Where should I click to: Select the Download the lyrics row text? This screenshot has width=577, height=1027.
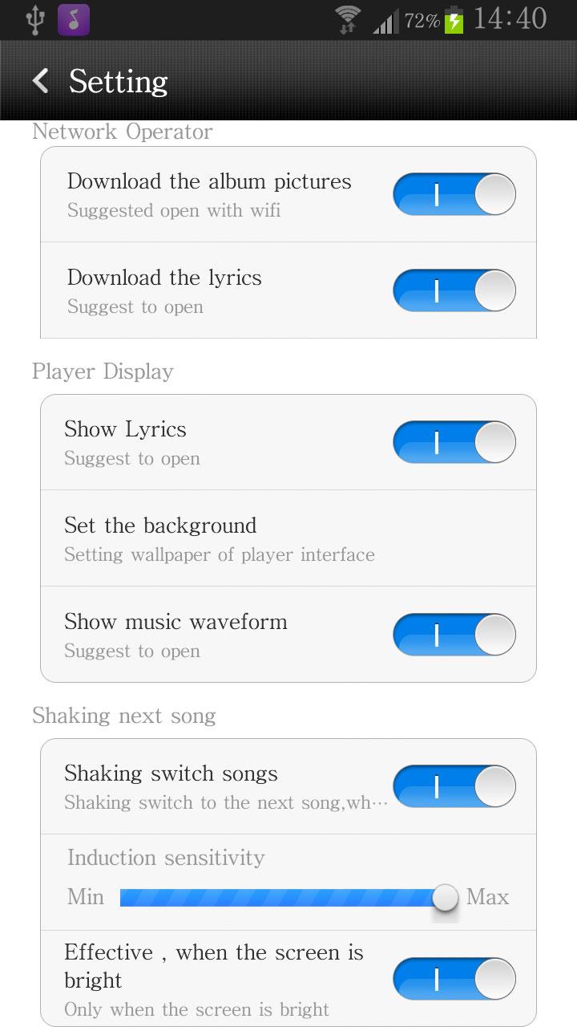click(164, 278)
